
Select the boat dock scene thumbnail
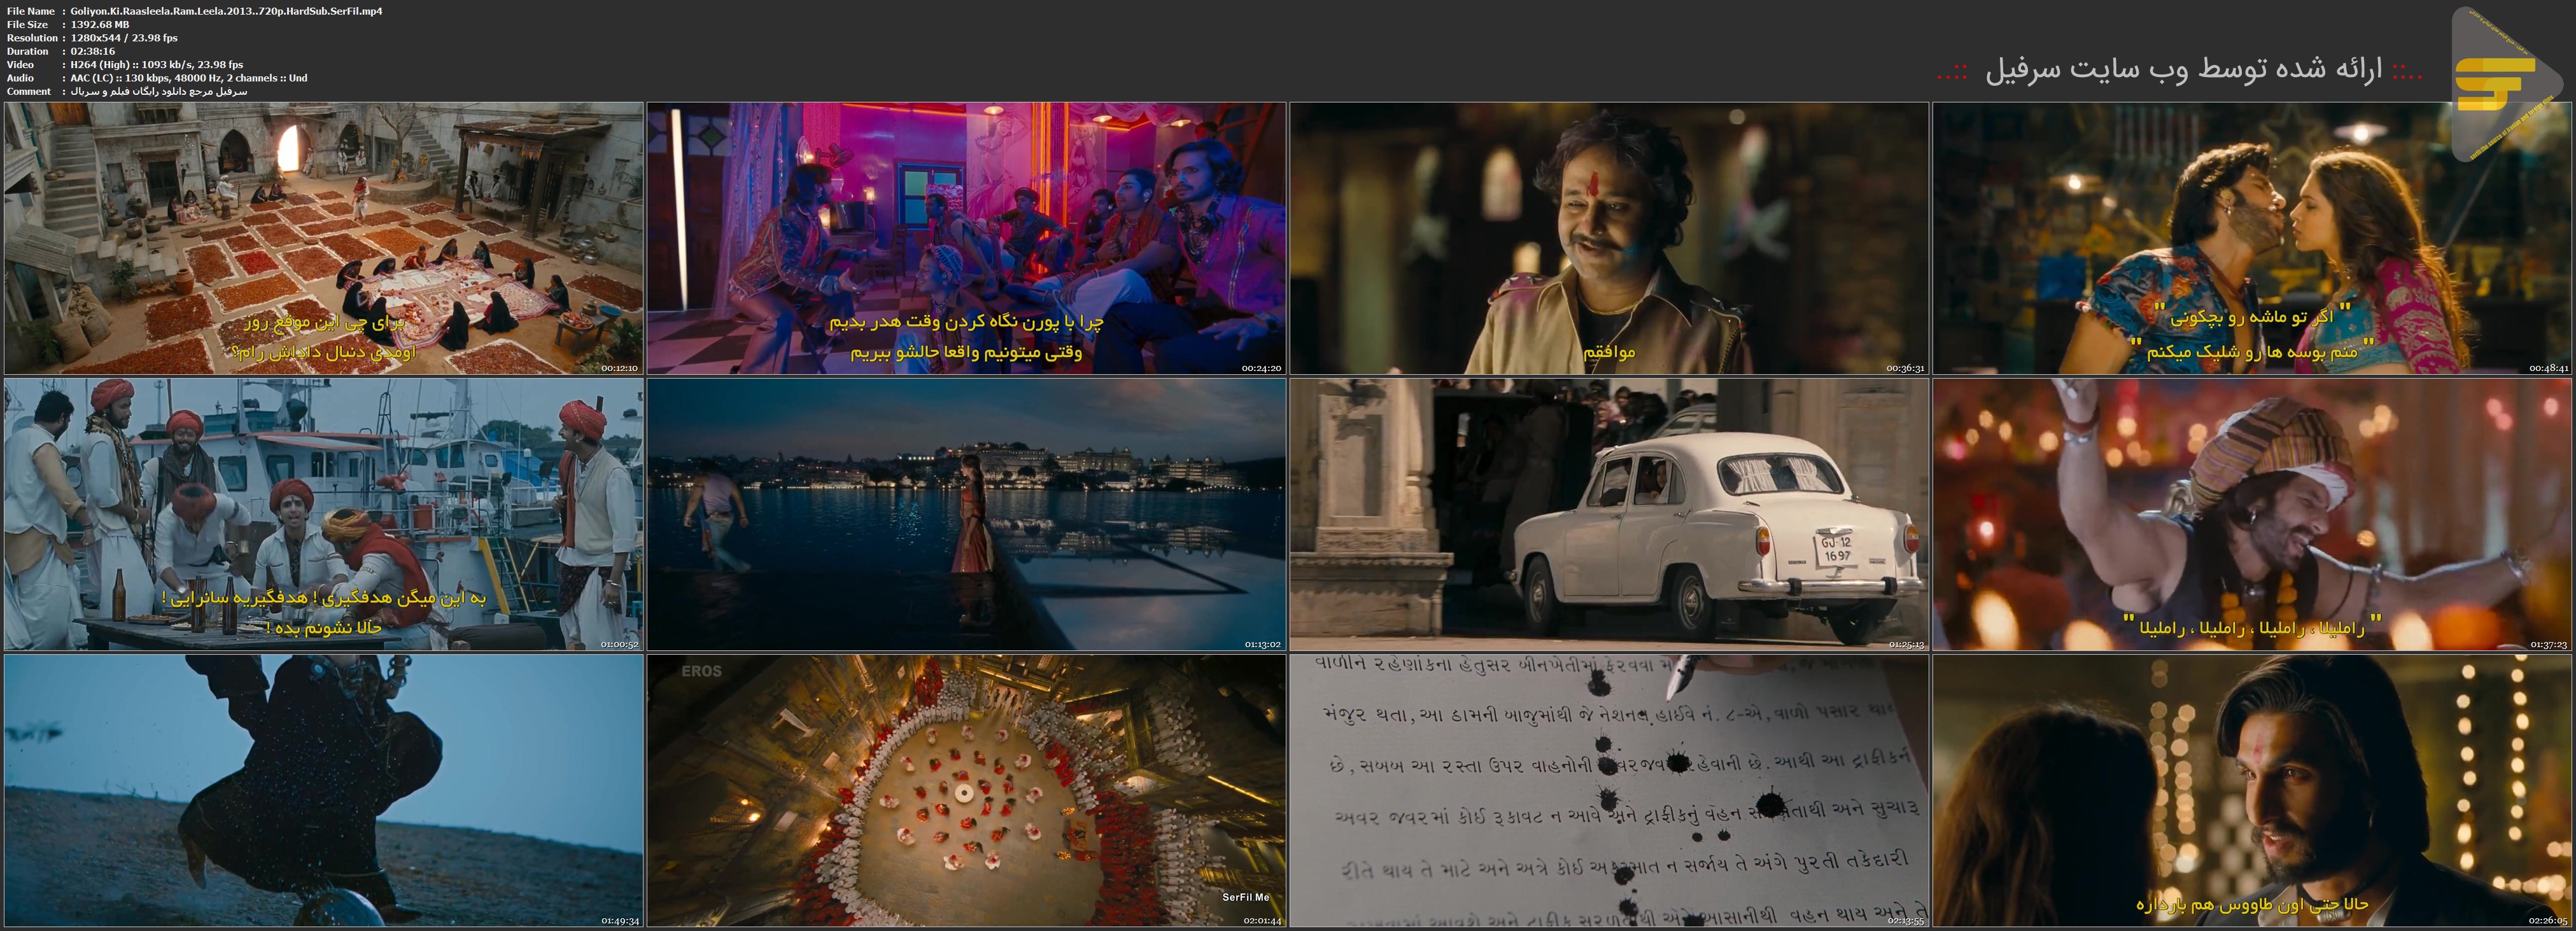[x=323, y=514]
